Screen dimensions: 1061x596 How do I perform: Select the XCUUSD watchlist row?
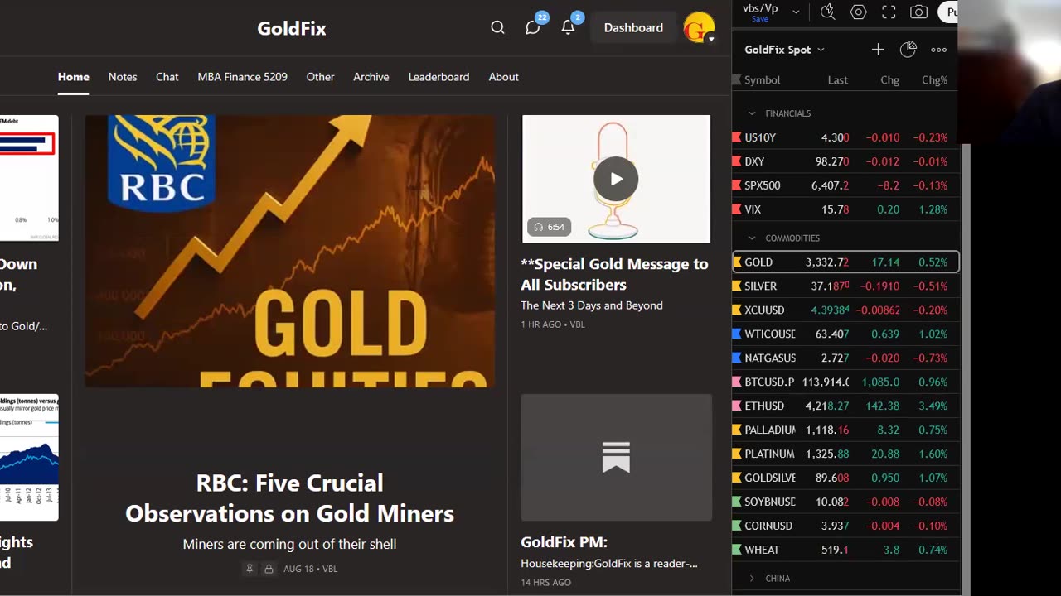coord(845,310)
